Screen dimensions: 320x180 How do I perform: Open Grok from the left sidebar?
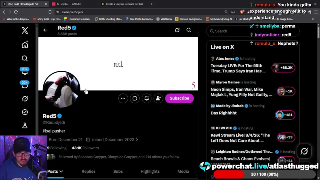(x=25, y=99)
